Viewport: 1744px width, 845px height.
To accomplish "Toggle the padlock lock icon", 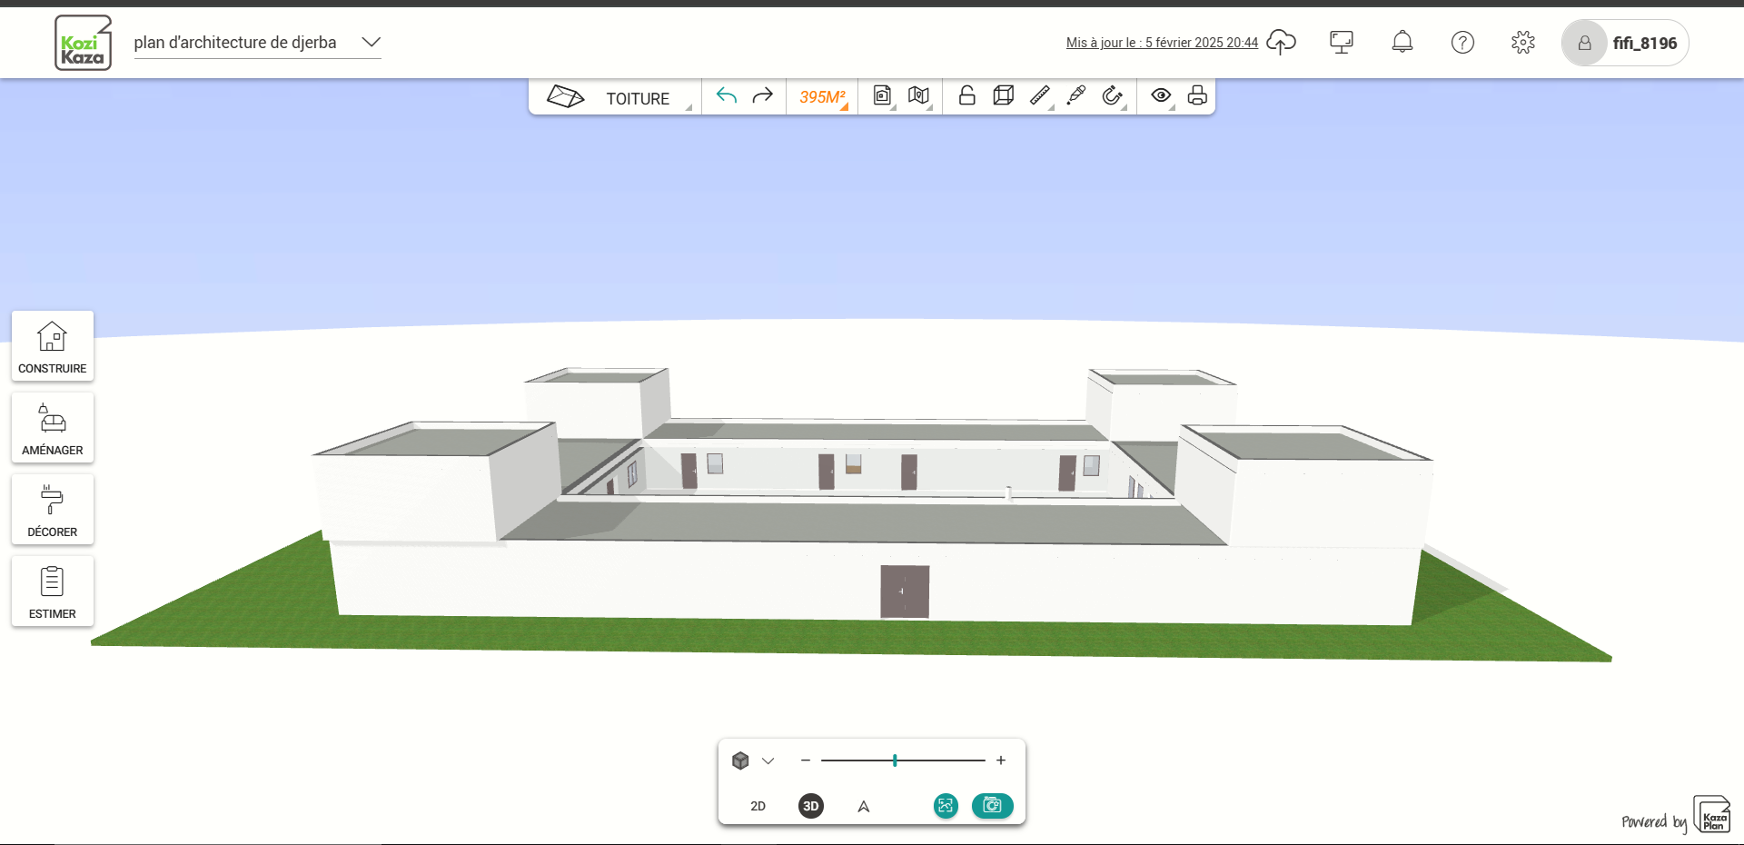I will (x=967, y=96).
